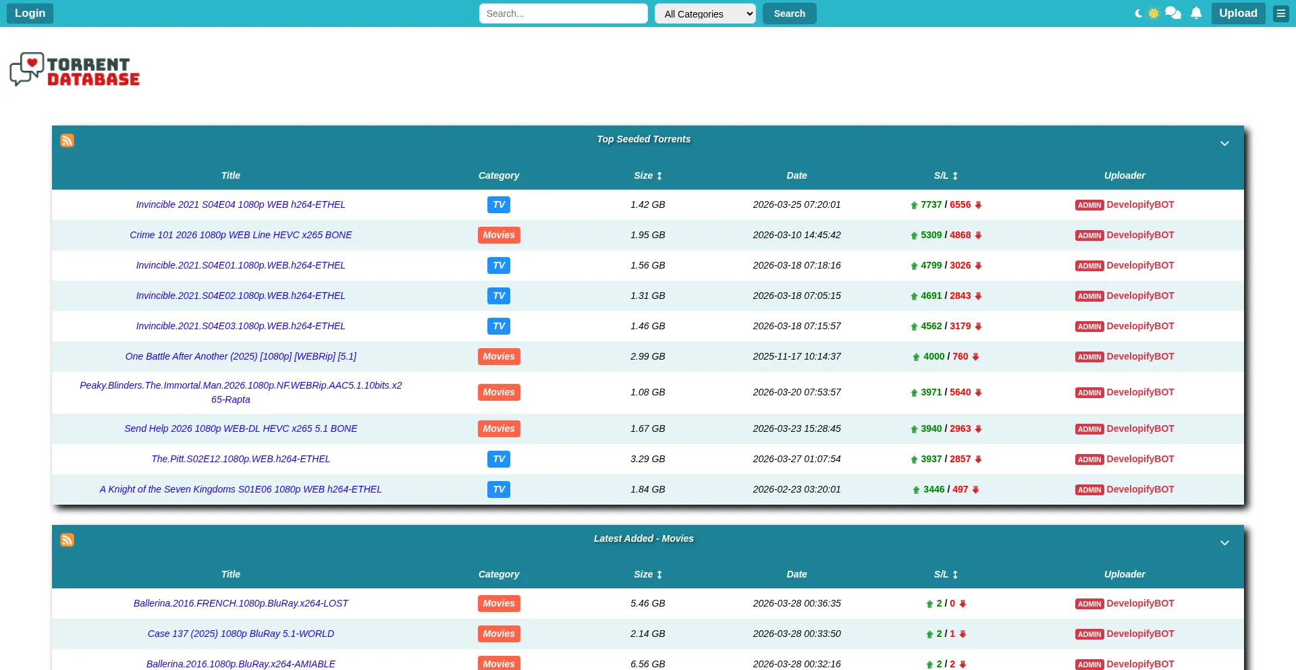Focus the Search input field
The height and width of the screenshot is (670, 1296).
tap(563, 13)
